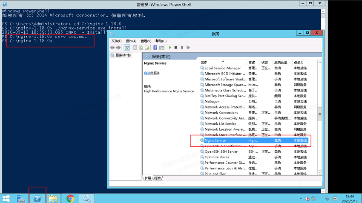This screenshot has width=362, height=203.
Task: Click scroll-up arrow of services list
Action: (x=319, y=62)
